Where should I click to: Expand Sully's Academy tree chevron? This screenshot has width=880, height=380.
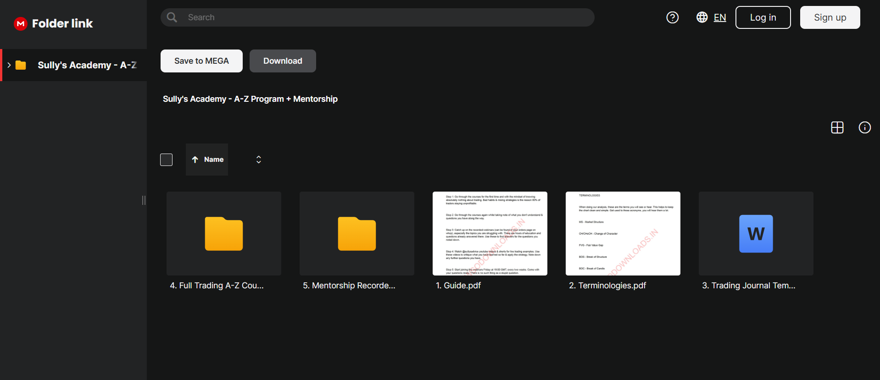click(x=9, y=65)
